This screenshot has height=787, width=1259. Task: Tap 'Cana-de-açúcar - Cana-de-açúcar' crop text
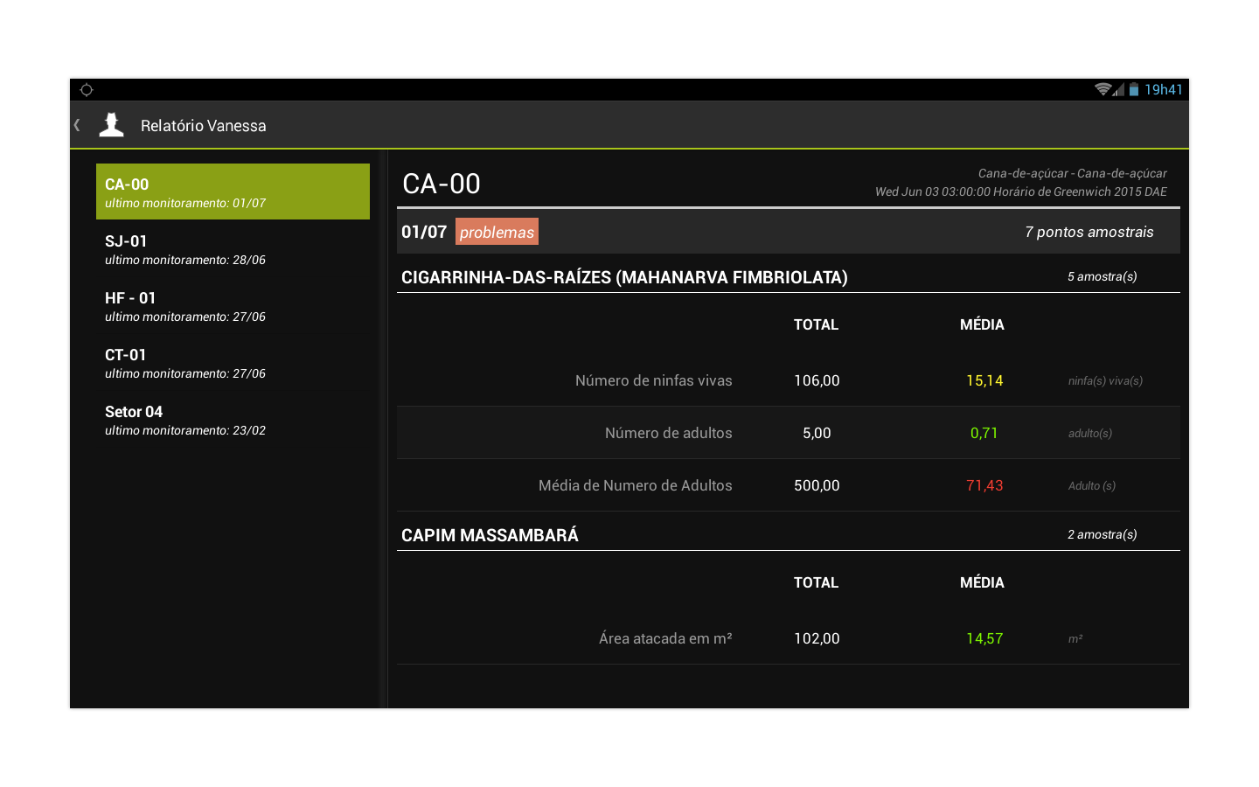tap(1073, 173)
